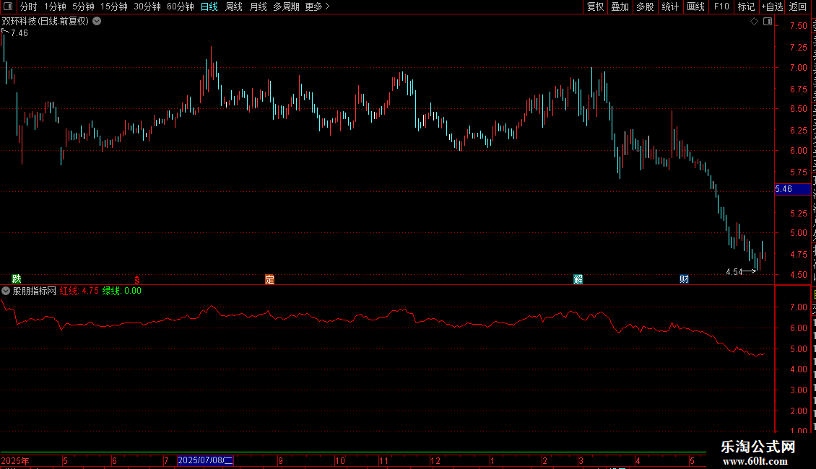Screen dimensions: 816x469
Task: Select the 15分钟 period
Action: pos(113,6)
